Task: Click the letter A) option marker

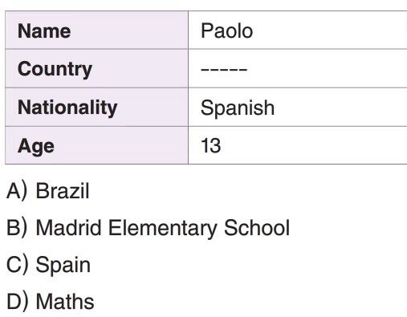Action: click(17, 191)
